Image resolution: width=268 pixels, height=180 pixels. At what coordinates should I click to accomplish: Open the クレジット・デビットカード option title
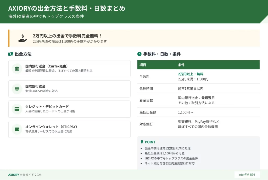(x=47, y=107)
